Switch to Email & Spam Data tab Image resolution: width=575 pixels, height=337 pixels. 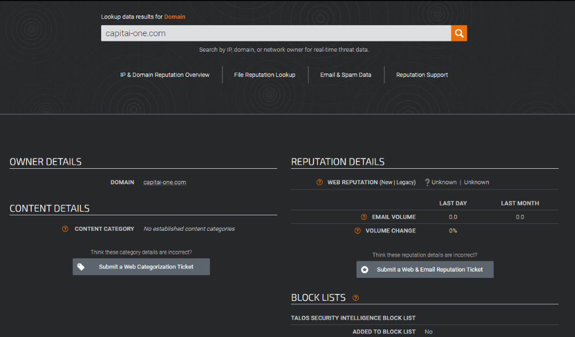346,75
